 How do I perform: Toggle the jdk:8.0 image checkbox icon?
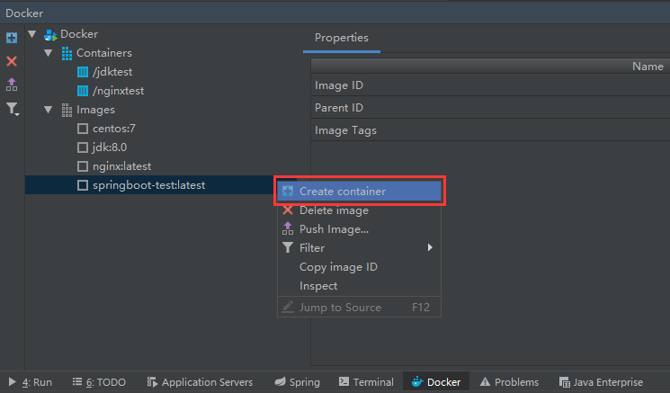pyautogui.click(x=83, y=147)
